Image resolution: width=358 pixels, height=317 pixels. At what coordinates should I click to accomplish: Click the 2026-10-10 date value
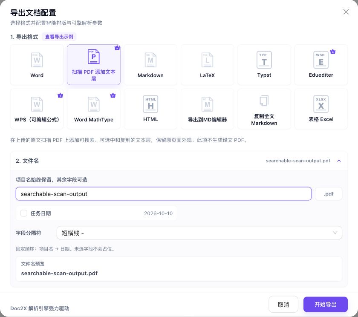[158, 213]
